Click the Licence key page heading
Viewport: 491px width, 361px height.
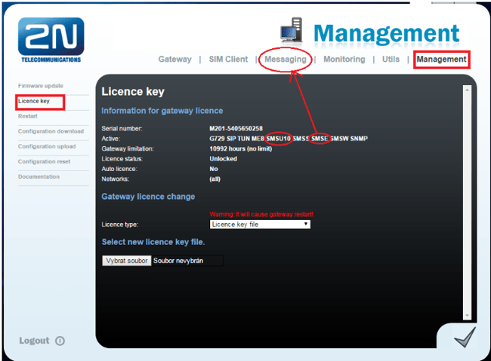click(x=133, y=92)
